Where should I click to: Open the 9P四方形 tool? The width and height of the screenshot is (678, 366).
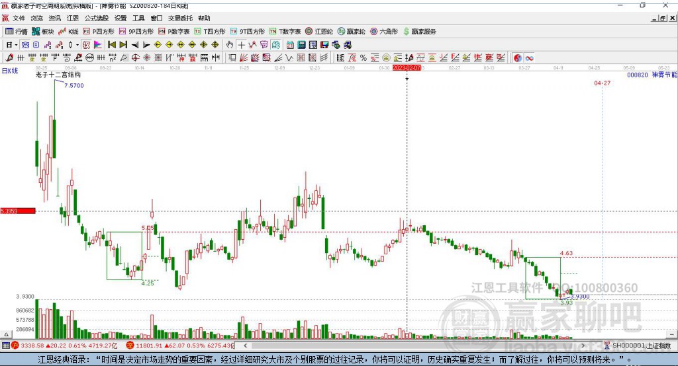pos(136,32)
